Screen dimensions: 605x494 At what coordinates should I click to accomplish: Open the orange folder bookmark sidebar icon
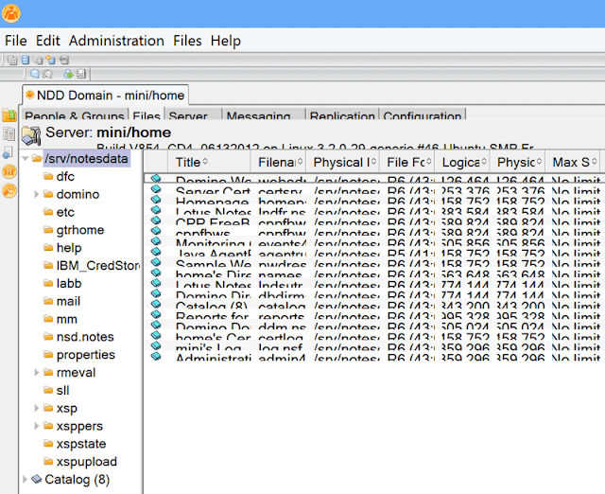[x=9, y=115]
